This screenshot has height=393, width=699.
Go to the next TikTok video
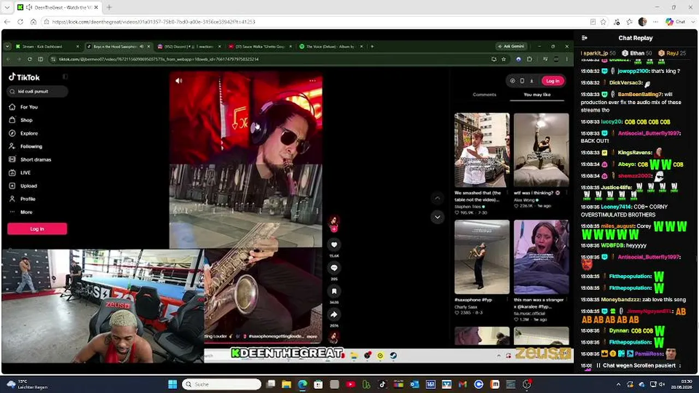click(437, 217)
